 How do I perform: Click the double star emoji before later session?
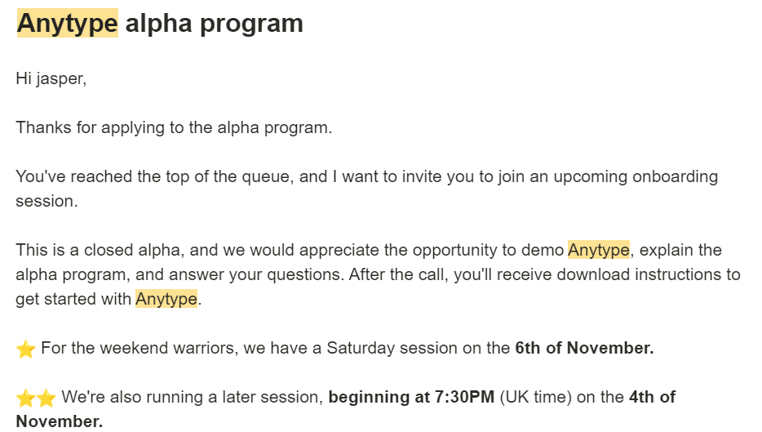(x=36, y=399)
